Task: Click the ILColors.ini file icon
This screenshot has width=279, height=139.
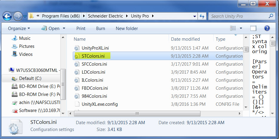Action: click(77, 80)
